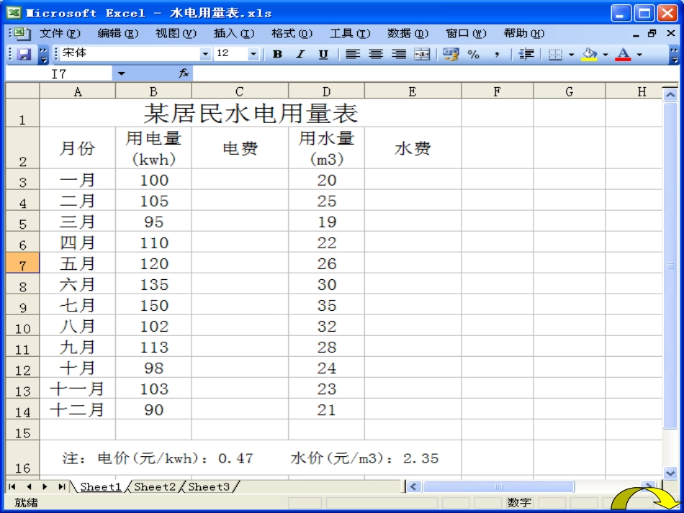Click header cell 电费
The width and height of the screenshot is (684, 513).
[x=240, y=147]
